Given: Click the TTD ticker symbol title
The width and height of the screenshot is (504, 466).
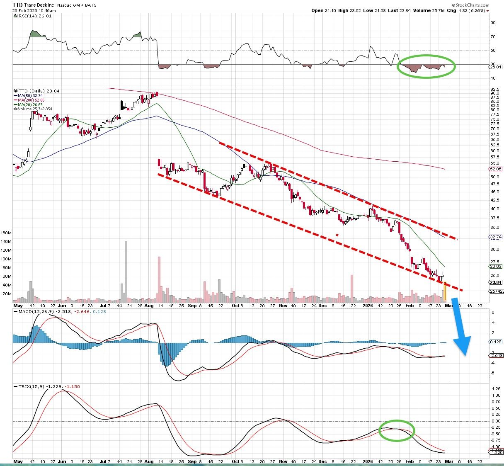Looking at the screenshot, I should pyautogui.click(x=17, y=5).
